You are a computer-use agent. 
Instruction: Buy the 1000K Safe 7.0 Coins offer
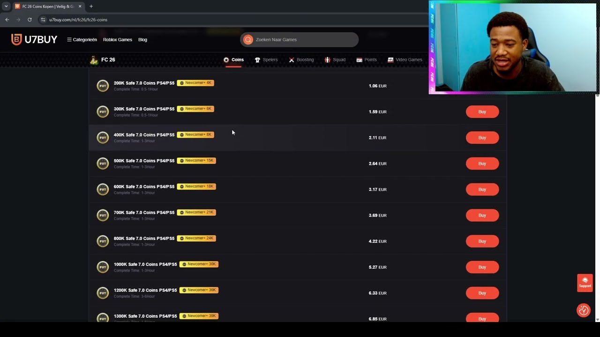coord(482,267)
